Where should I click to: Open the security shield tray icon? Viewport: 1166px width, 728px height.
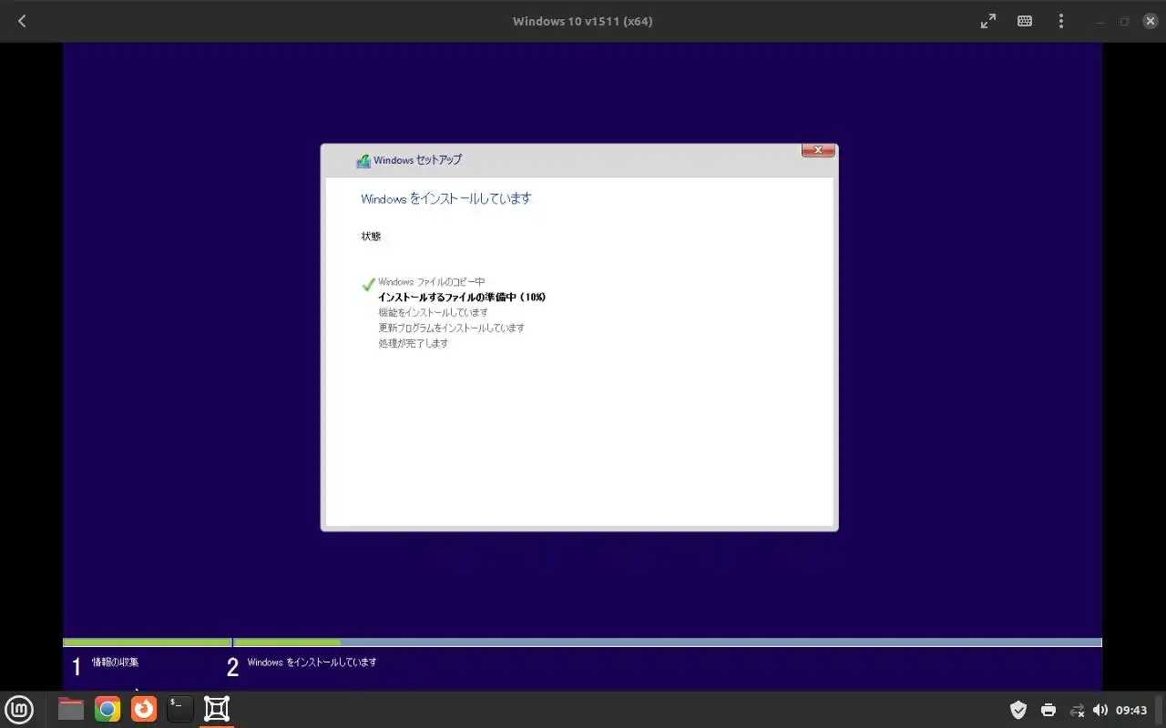pos(1018,710)
